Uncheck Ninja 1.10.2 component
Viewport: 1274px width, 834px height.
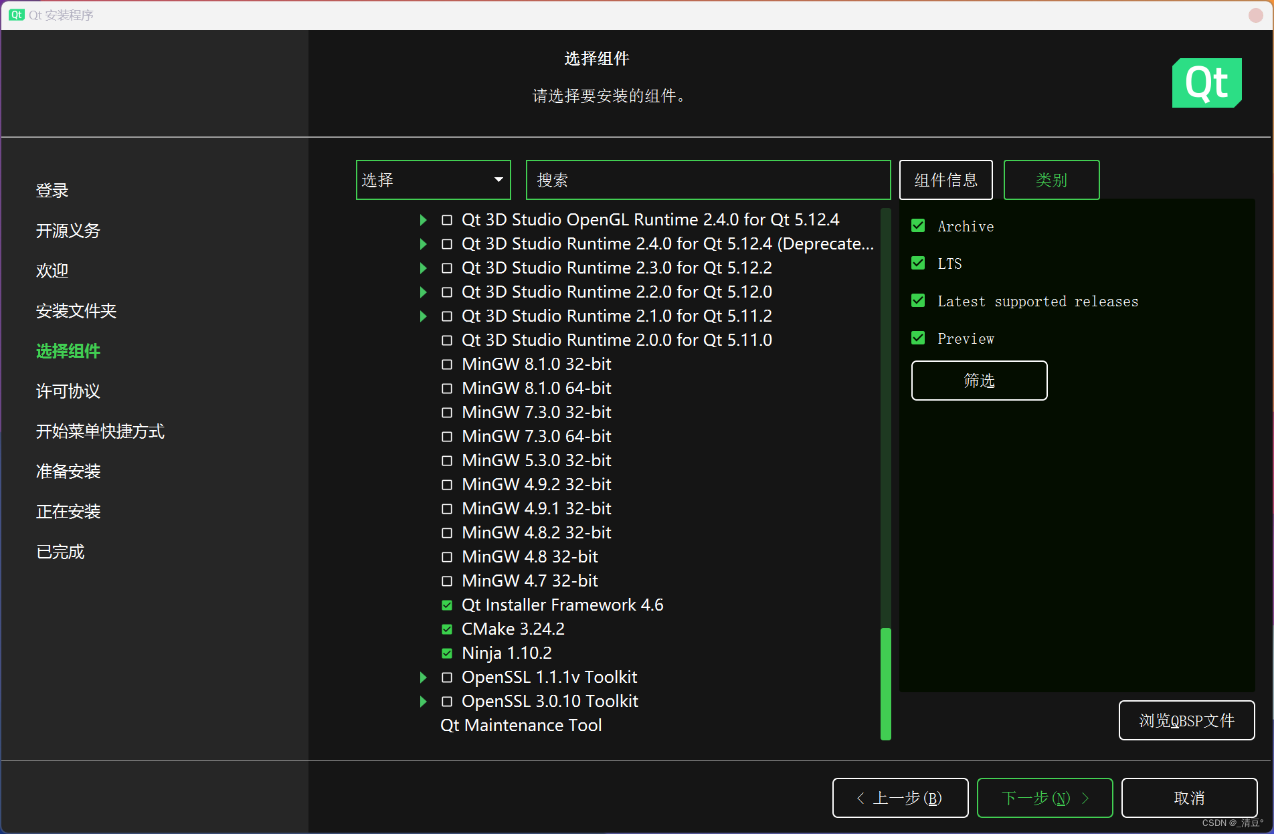point(447,653)
